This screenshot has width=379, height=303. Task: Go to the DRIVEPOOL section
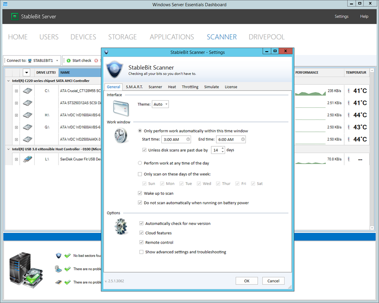266,37
